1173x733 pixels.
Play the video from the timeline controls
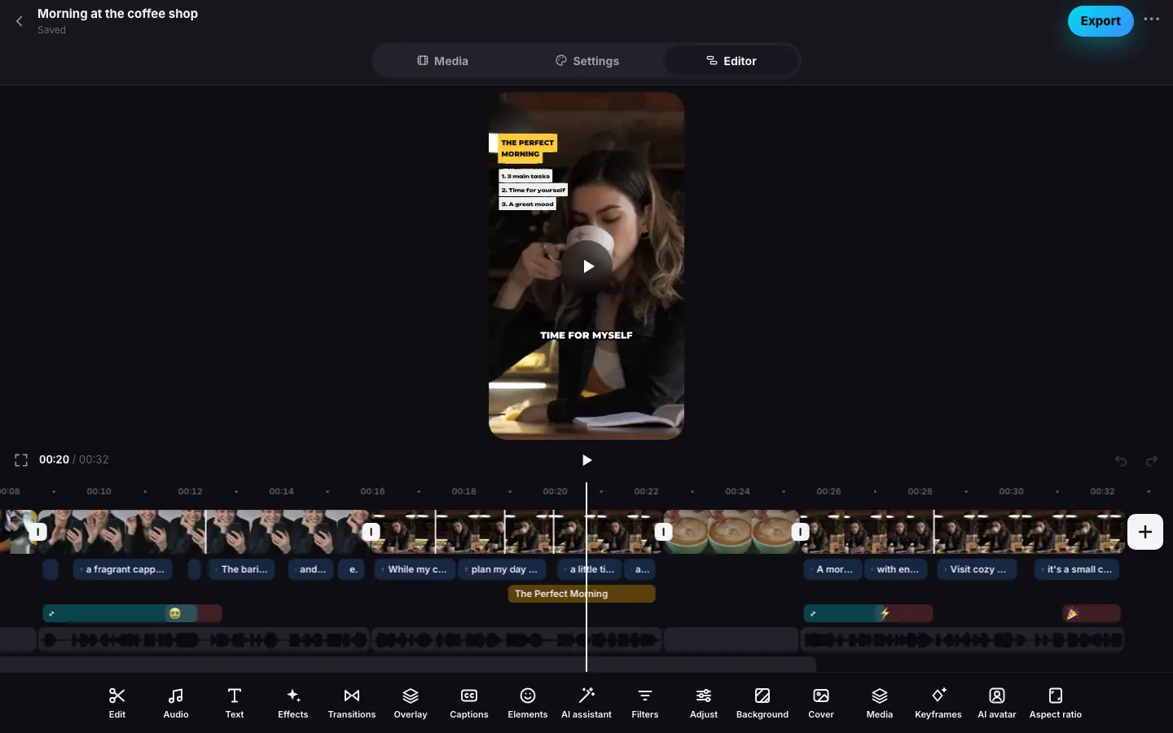pyautogui.click(x=586, y=460)
